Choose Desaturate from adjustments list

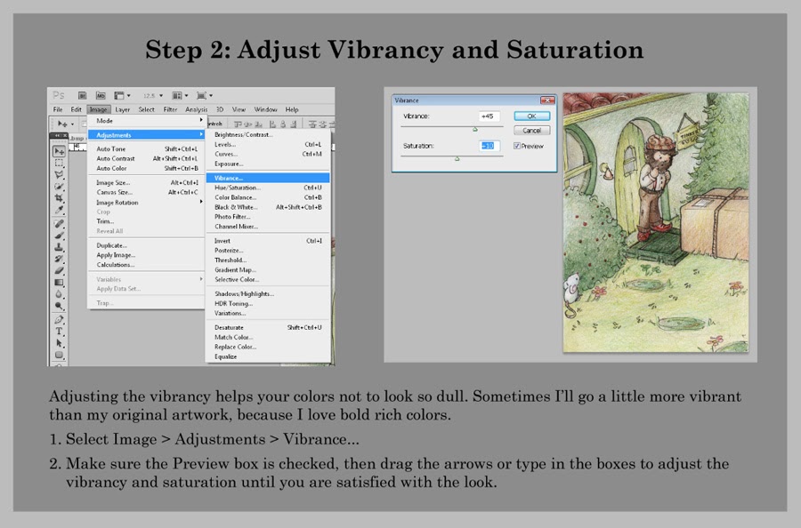click(268, 327)
